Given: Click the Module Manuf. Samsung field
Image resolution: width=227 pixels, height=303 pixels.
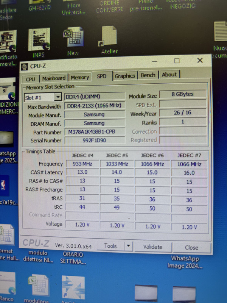Looking at the screenshot, I should [x=95, y=114].
